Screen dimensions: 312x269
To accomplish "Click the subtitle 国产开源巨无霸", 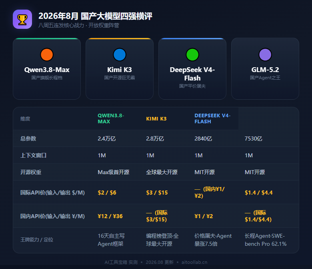I will (x=120, y=78).
